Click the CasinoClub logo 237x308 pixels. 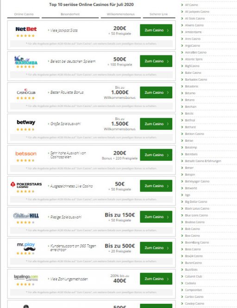pyautogui.click(x=26, y=91)
